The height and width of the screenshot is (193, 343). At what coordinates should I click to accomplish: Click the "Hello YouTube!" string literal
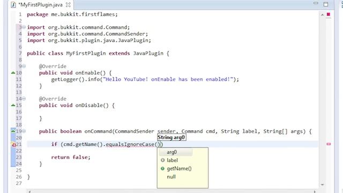click(x=168, y=79)
